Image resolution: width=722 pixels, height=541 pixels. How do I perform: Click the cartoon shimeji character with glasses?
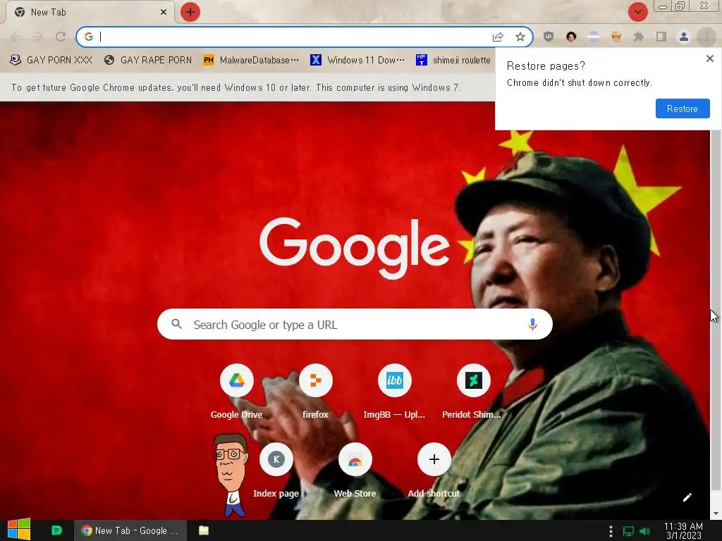pos(231,474)
